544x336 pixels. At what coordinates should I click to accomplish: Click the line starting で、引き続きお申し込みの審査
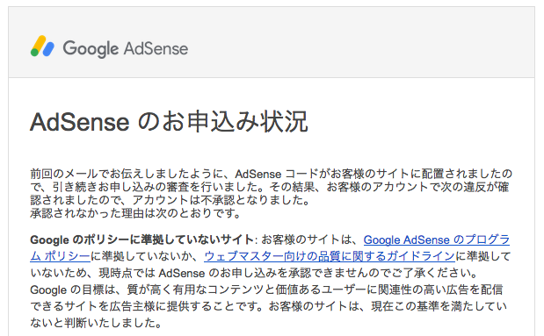(269, 187)
